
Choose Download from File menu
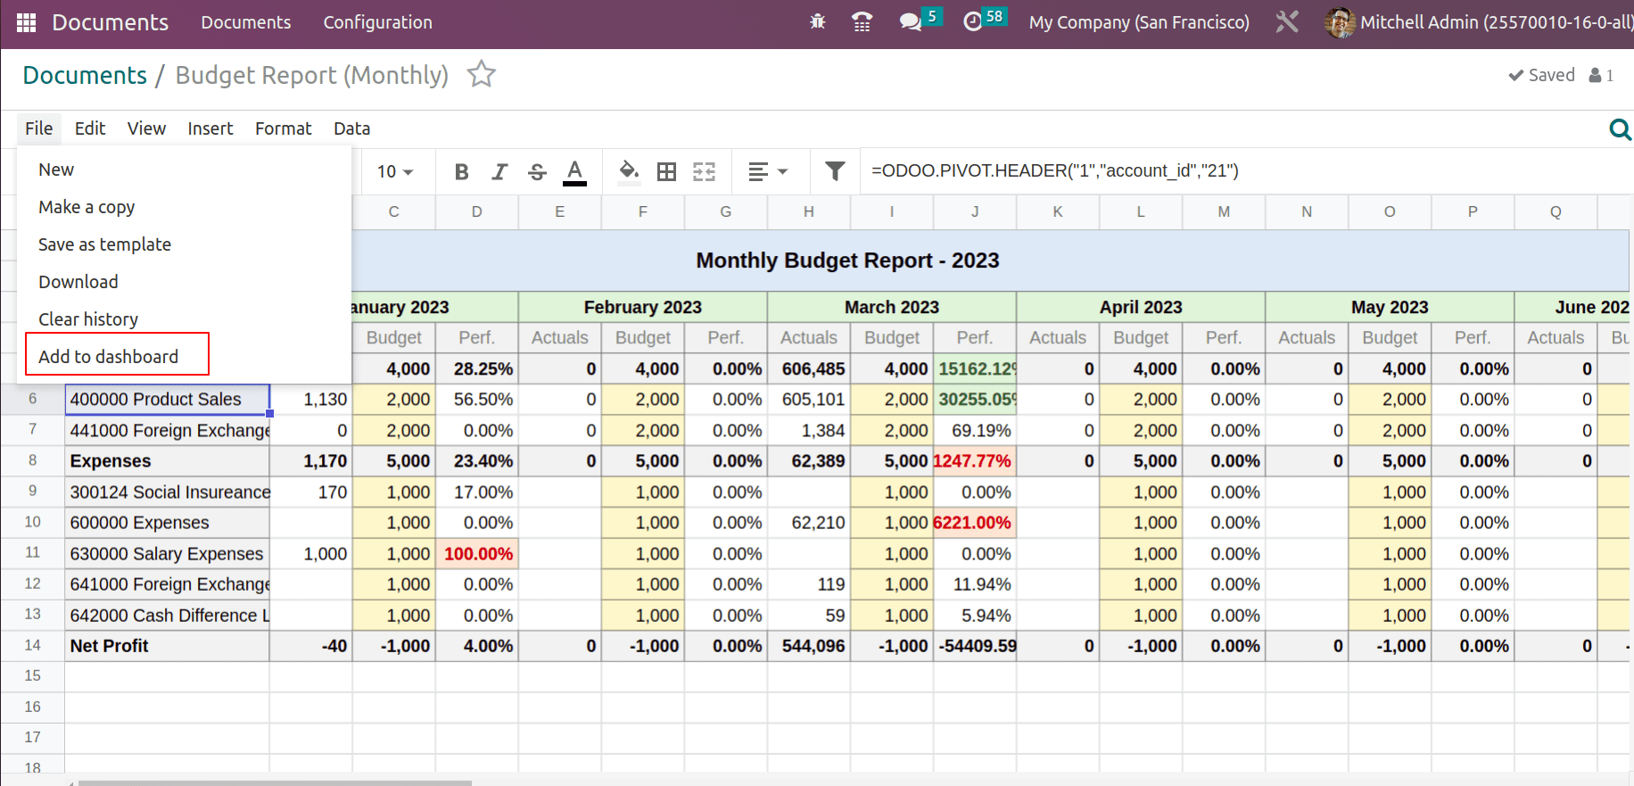click(185, 282)
